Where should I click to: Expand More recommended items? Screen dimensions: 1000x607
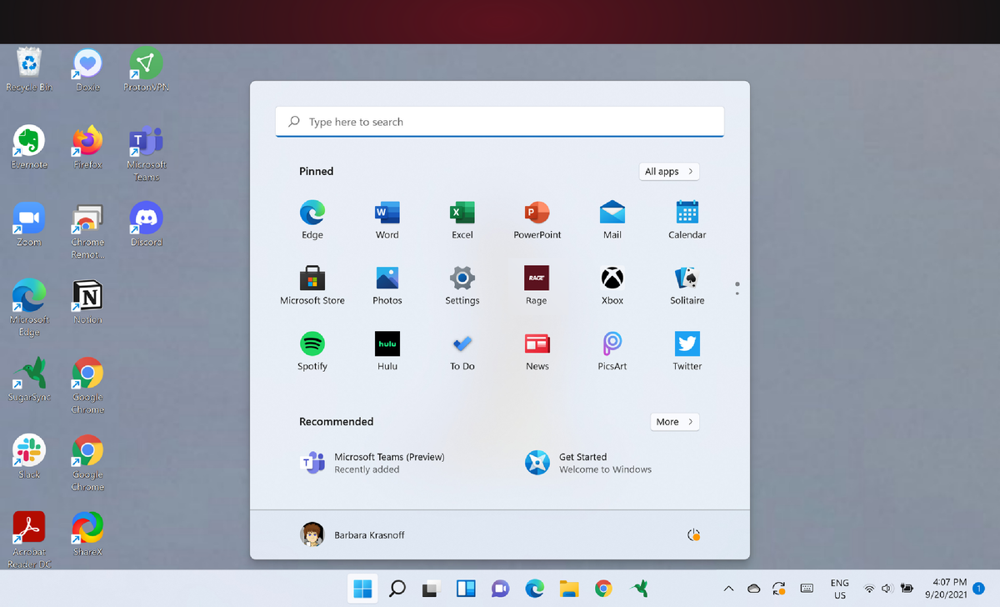[x=674, y=422]
